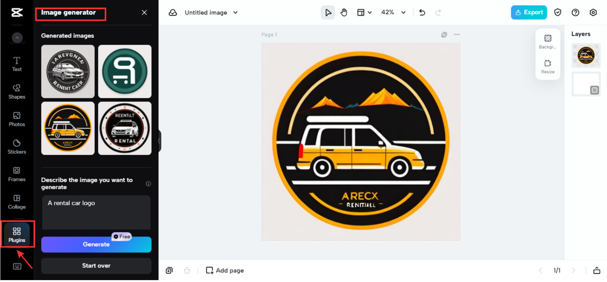Click the Generate button
Viewport: 607px width, 282px height.
[96, 245]
